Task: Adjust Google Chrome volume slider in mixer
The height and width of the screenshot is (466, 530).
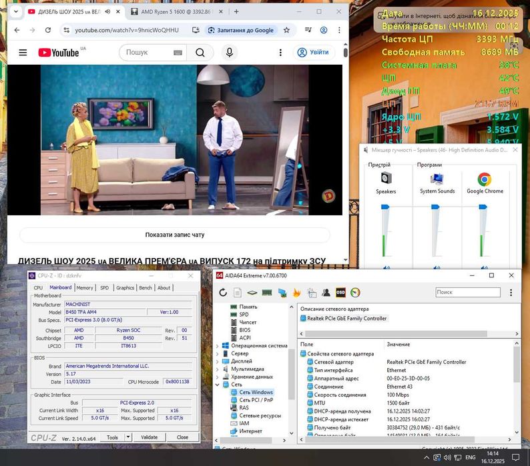Action: (483, 207)
